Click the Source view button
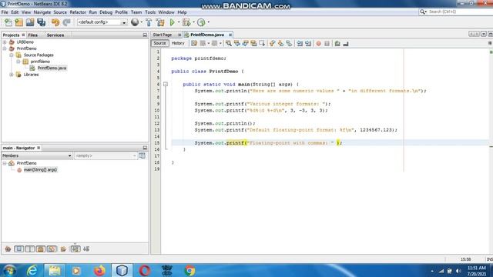 (159, 43)
